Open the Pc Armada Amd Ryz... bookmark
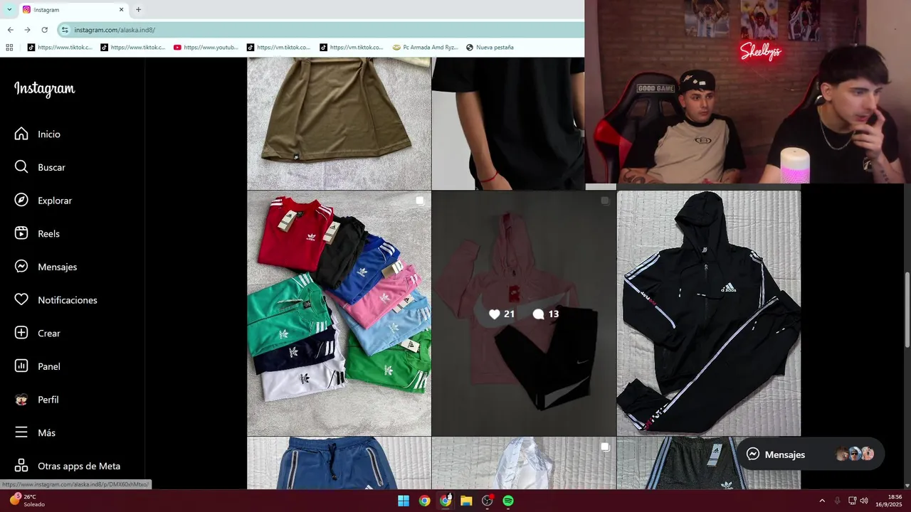The image size is (911, 512). click(426, 48)
